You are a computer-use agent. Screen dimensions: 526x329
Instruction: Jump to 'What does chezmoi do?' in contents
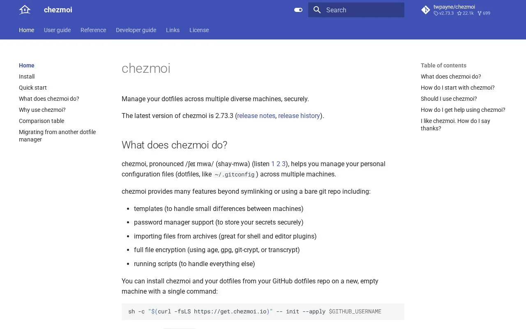click(x=451, y=76)
